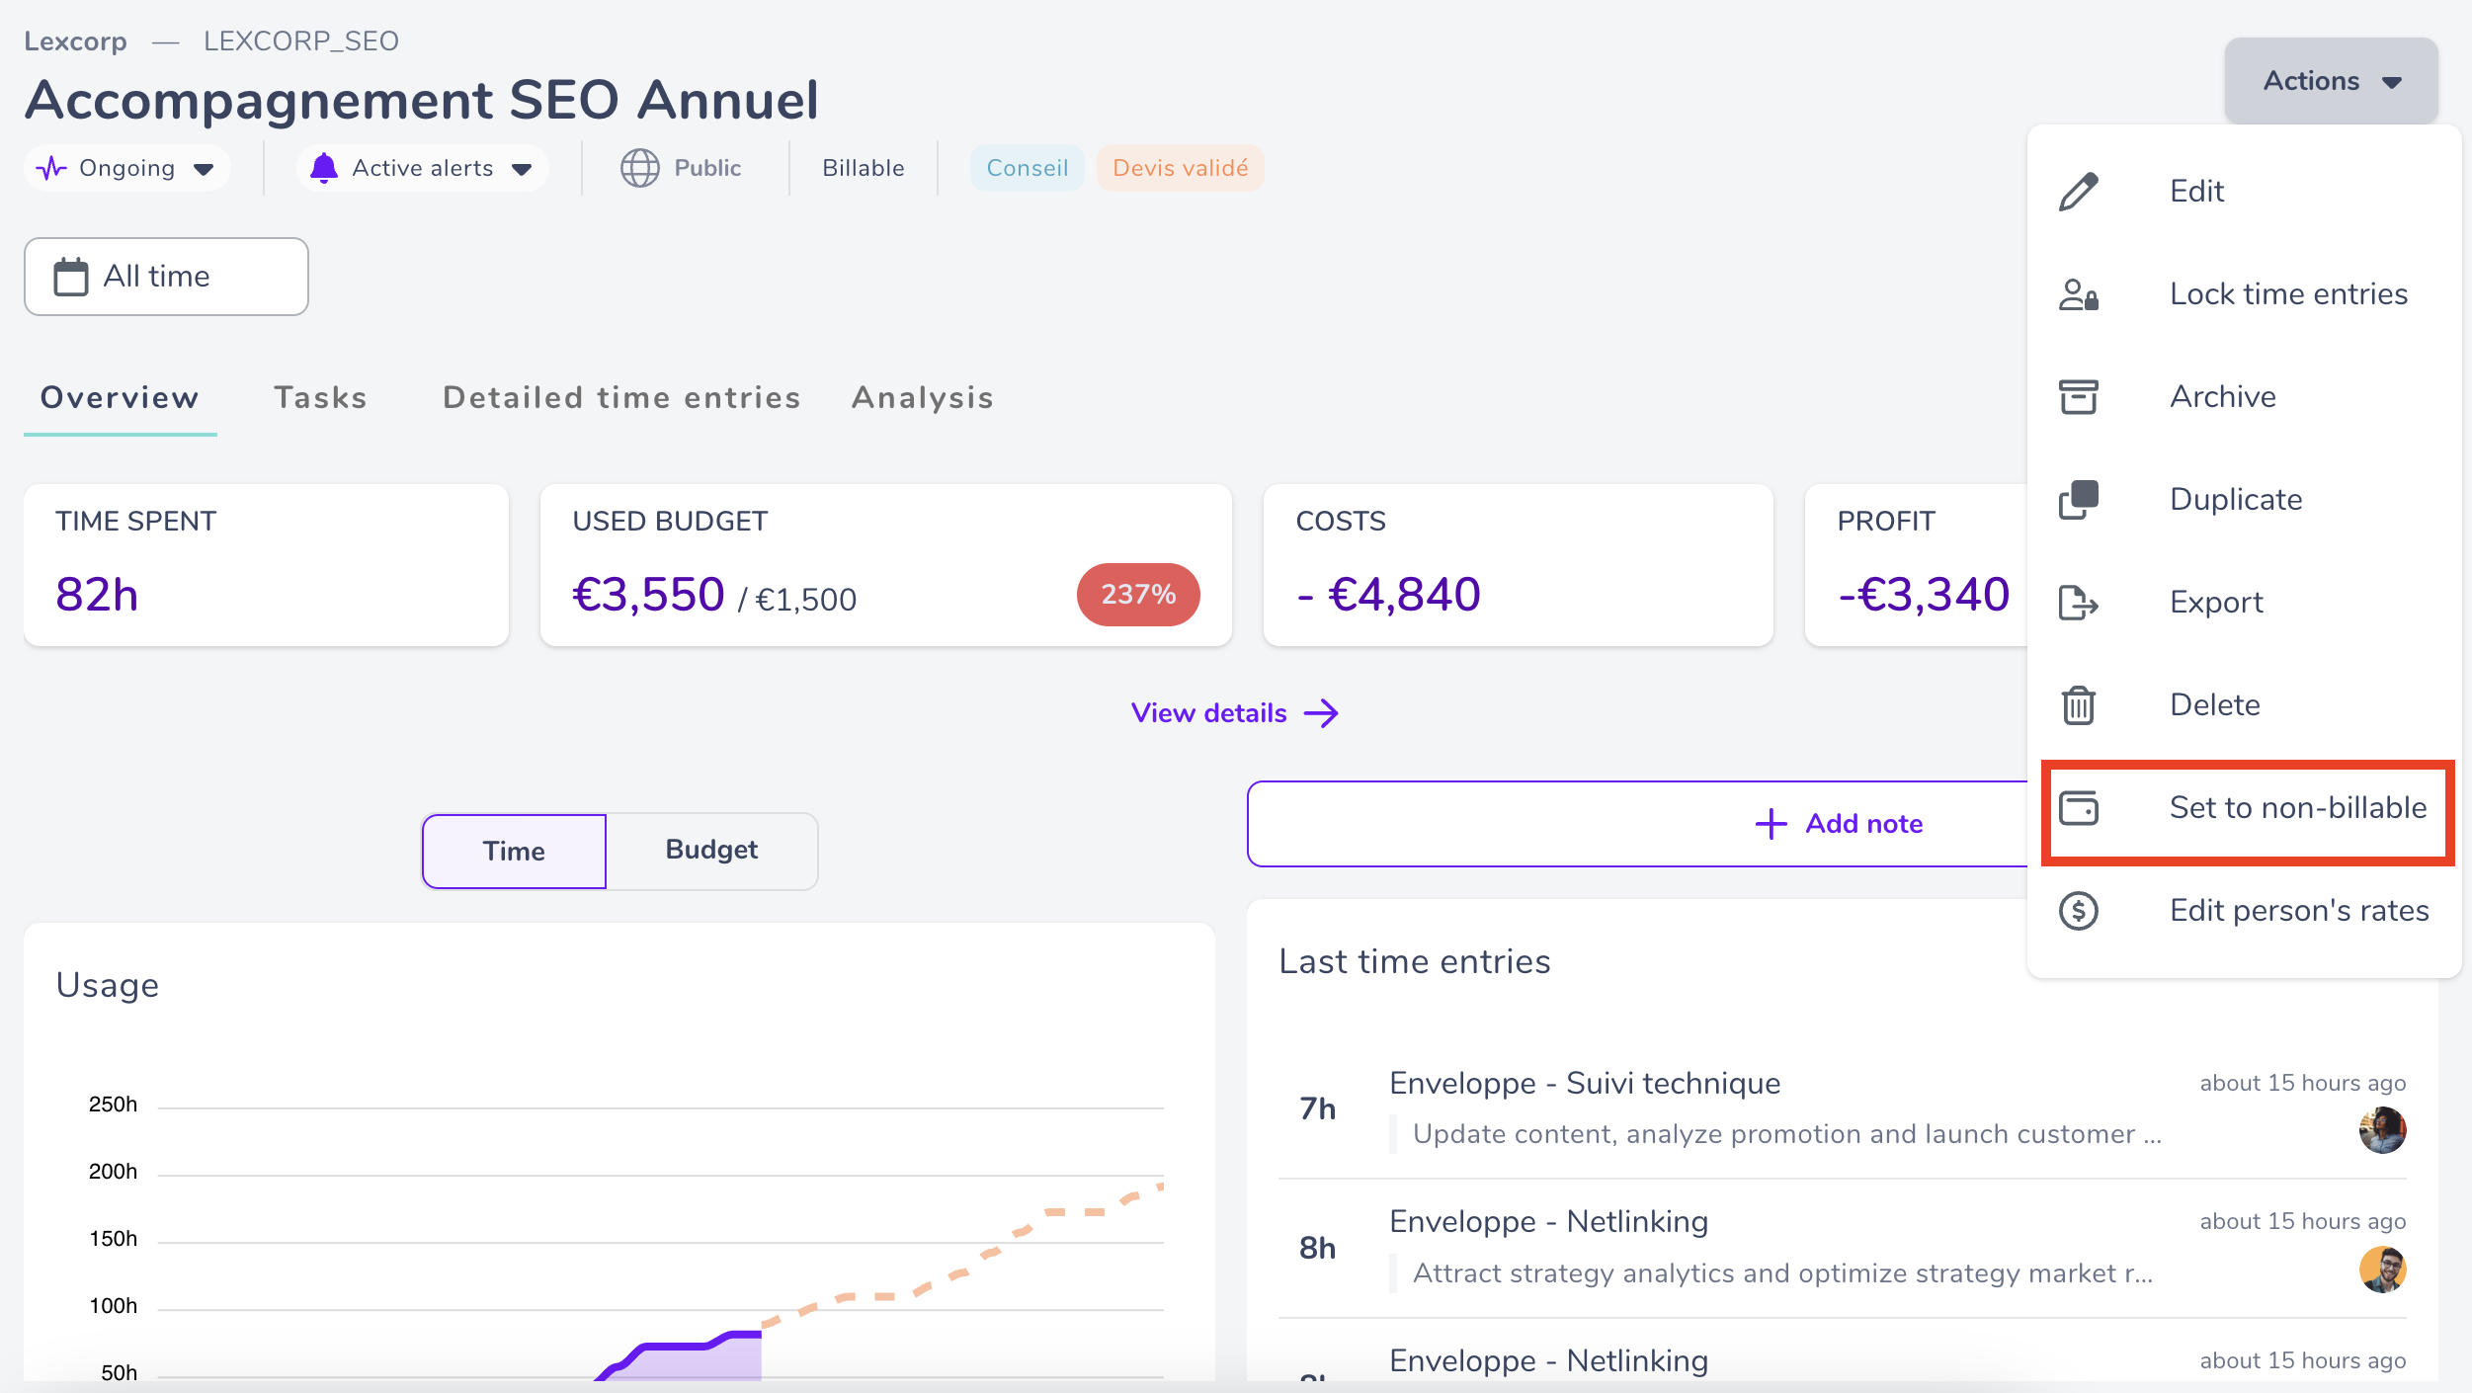This screenshot has height=1393, width=2472.
Task: Switch to the Time chart view
Action: (514, 852)
